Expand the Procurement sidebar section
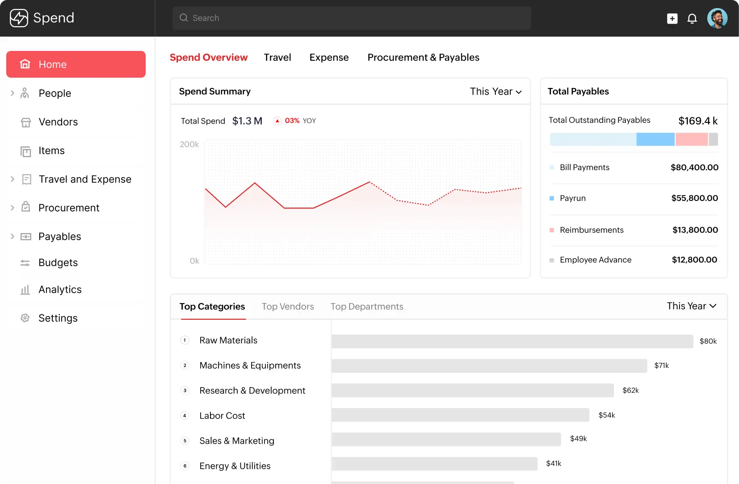Image resolution: width=739 pixels, height=484 pixels. 13,208
